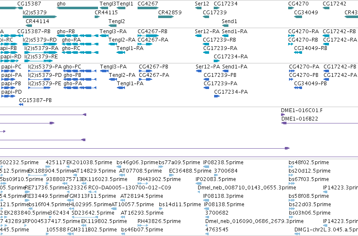Open the DME1-016B22 feature label
This screenshot has height=236, width=358.
[x=300, y=119]
